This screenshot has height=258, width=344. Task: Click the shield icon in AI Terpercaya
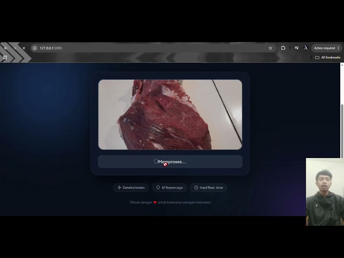158,188
